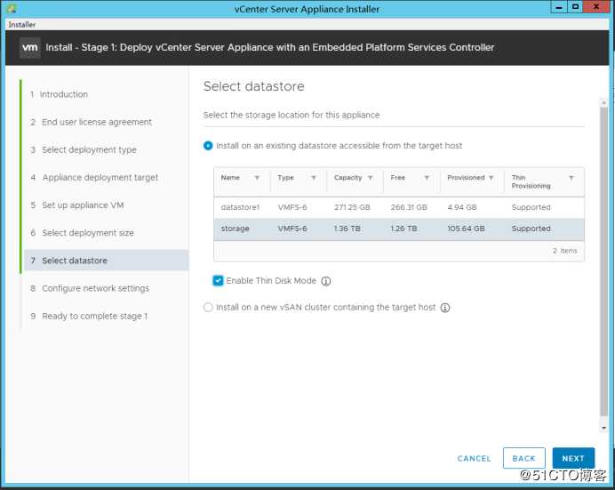615x490 pixels.
Task: Sort by the Name column header
Action: pyautogui.click(x=230, y=178)
